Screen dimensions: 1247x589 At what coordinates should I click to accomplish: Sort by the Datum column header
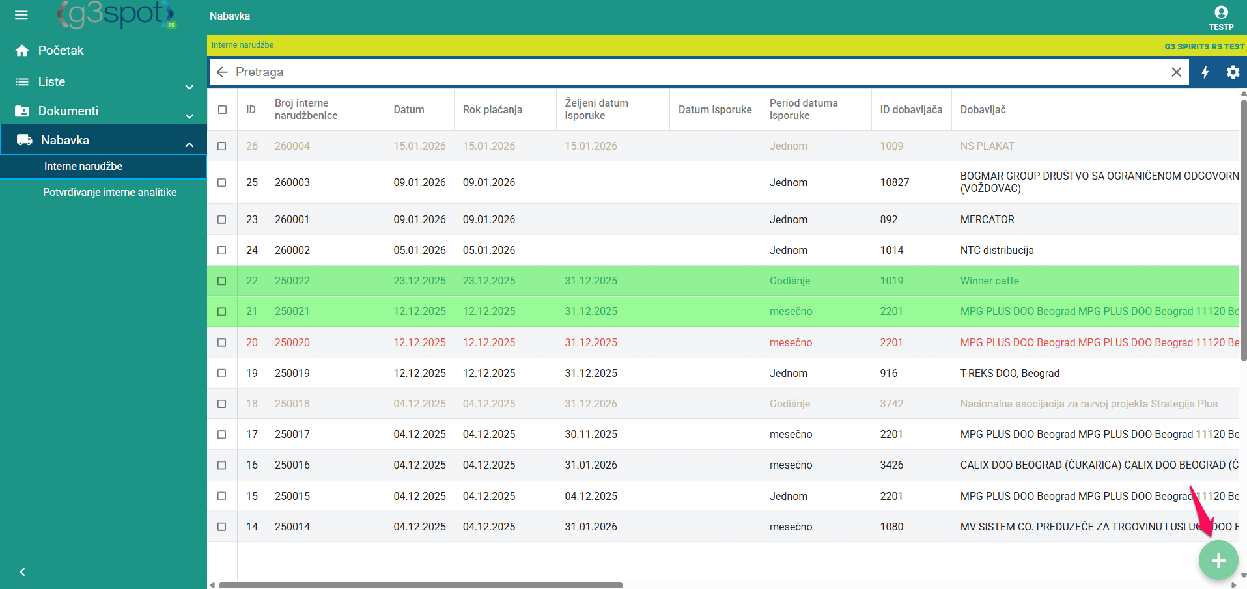pos(409,110)
